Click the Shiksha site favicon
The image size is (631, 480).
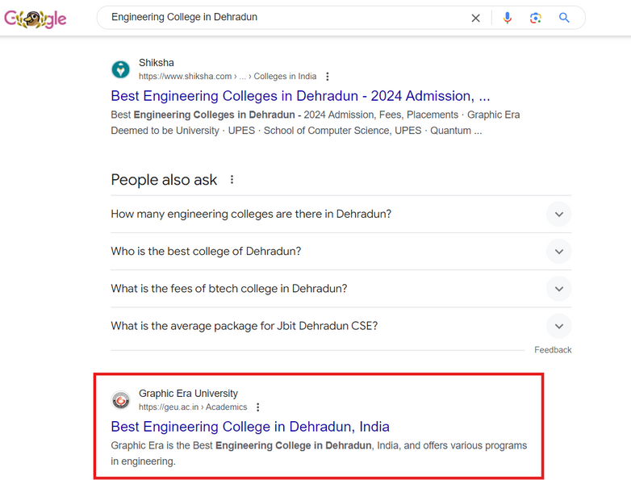coord(120,69)
